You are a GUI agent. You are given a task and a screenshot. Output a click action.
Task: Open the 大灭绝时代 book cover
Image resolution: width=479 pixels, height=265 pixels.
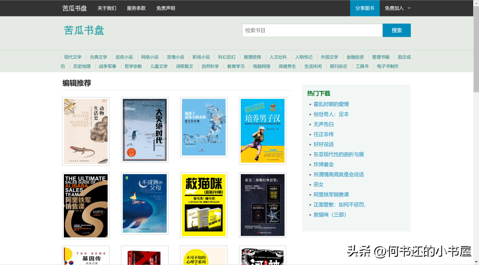[x=145, y=130]
